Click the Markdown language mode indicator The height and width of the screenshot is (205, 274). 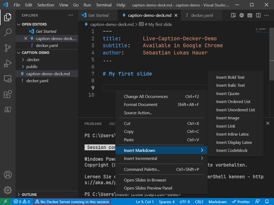pos(217,202)
